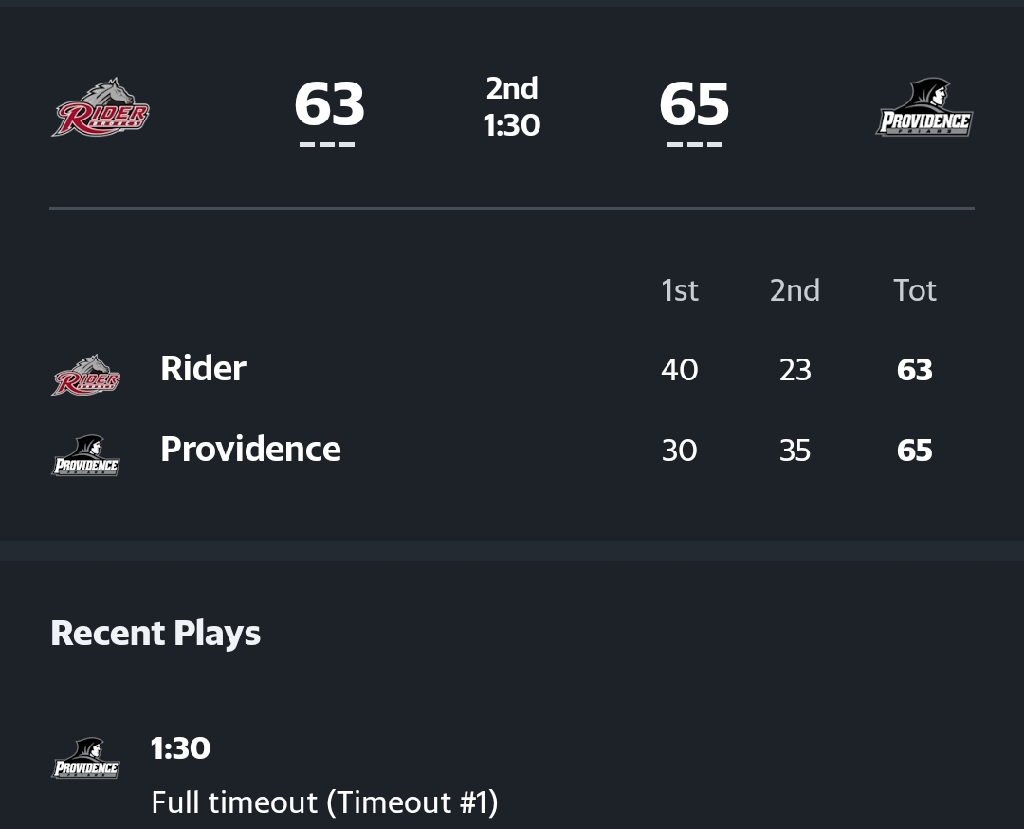Click the Rider logo in the box score row
1024x829 pixels.
[x=86, y=376]
